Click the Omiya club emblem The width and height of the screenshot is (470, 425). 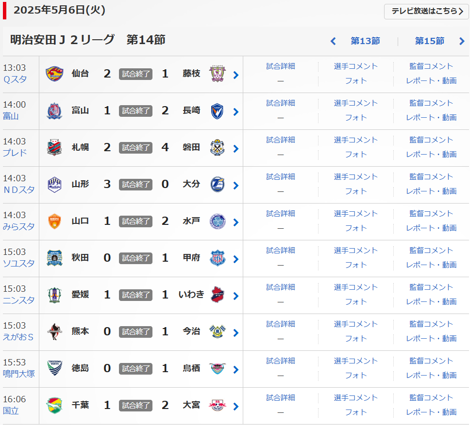tap(217, 406)
